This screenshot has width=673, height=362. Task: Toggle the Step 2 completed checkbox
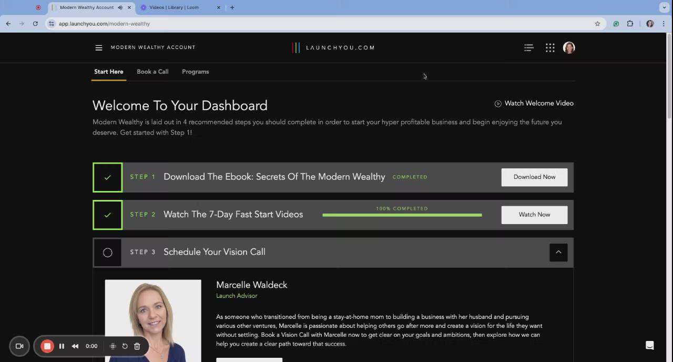[x=108, y=215]
